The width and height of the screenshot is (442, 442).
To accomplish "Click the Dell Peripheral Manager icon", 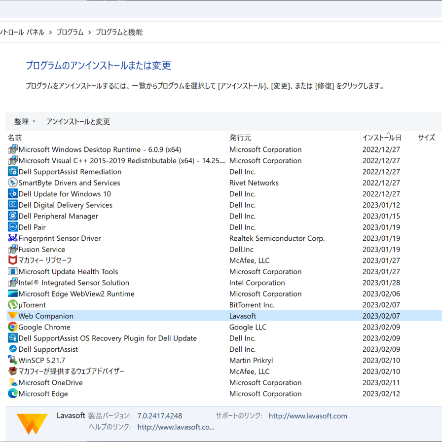I will (13, 216).
